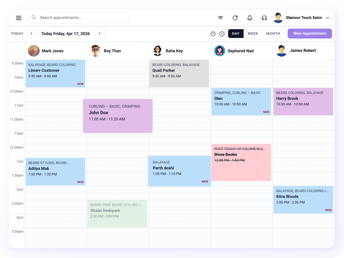Image resolution: width=344 pixels, height=258 pixels.
Task: Open the John Doe curling appointment
Action: 118,116
